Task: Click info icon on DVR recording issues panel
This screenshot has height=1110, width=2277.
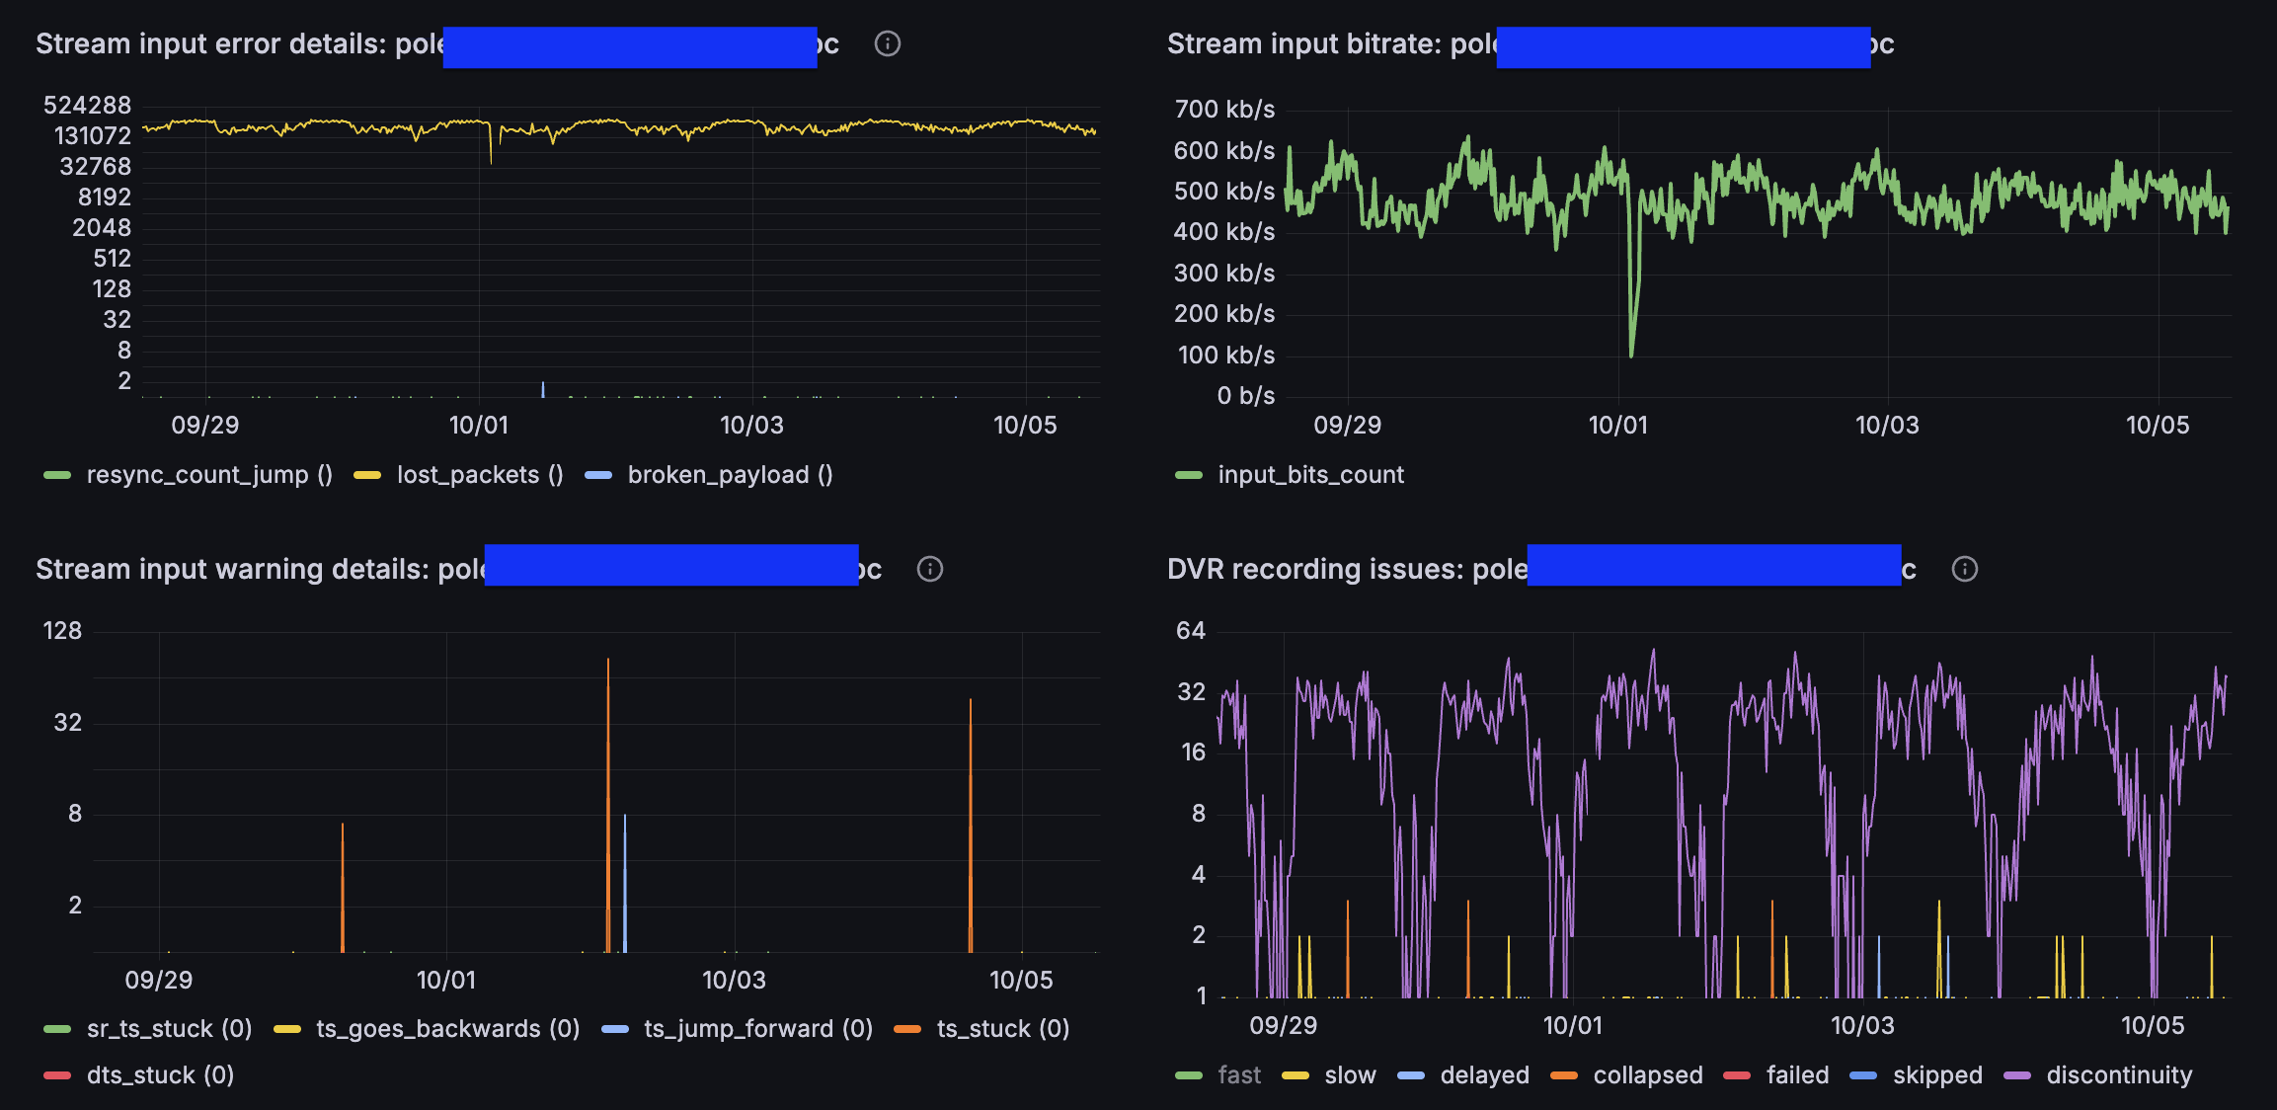Action: click(1964, 569)
